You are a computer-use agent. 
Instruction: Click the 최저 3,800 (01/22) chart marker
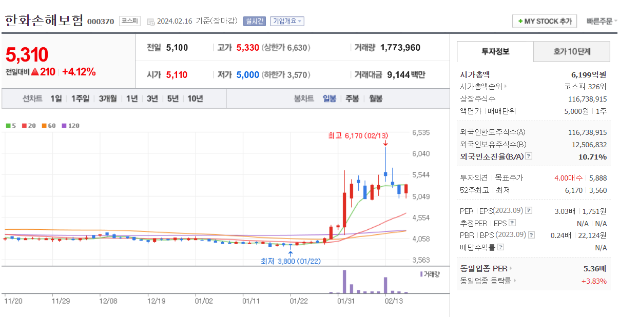(x=291, y=261)
